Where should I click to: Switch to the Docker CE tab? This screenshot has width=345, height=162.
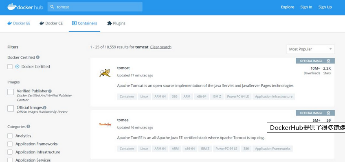tap(51, 23)
